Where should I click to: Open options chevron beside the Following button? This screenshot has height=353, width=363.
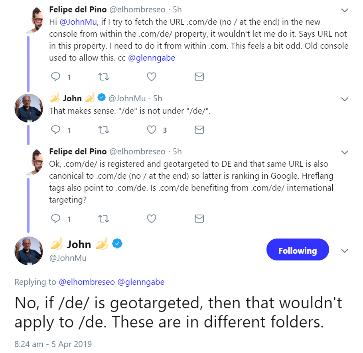coord(345,251)
